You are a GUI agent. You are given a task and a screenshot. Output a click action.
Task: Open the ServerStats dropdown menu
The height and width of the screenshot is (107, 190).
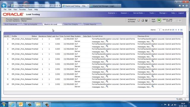pyautogui.click(x=139, y=13)
